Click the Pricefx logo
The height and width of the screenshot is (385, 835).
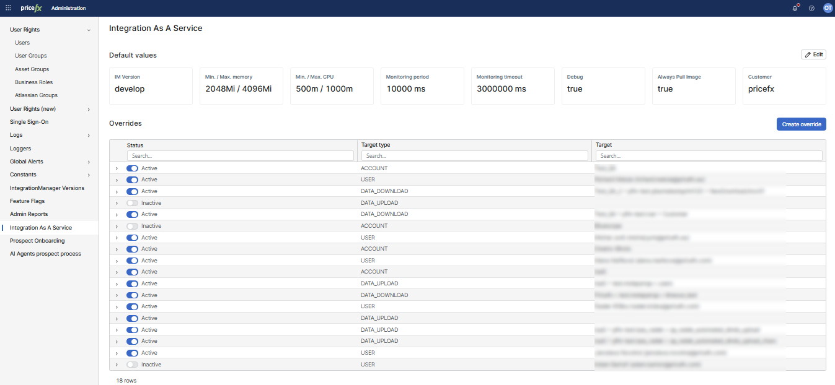tap(31, 8)
